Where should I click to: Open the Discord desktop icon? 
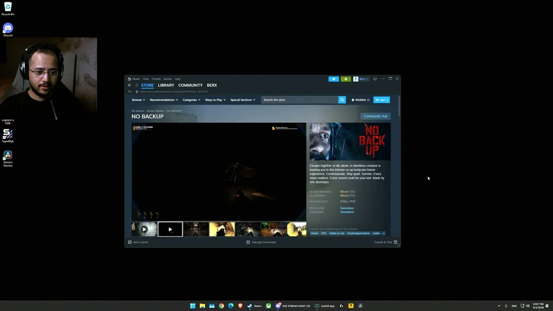[x=8, y=30]
